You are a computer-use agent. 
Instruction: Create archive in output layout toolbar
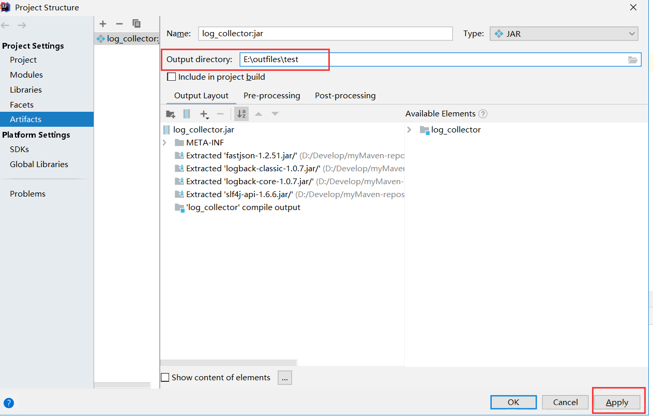(187, 114)
